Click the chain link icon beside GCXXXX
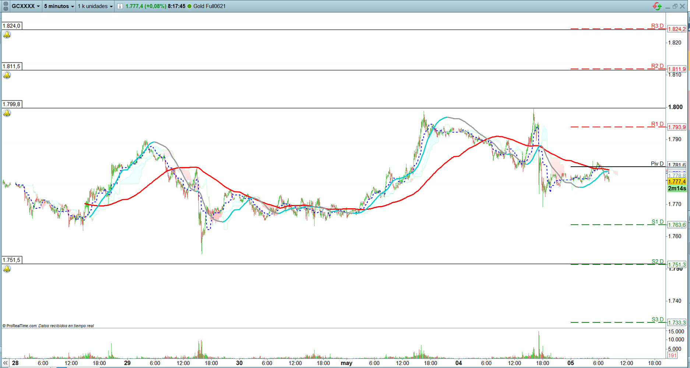Screen dimensions: 690x368 tap(6, 6)
